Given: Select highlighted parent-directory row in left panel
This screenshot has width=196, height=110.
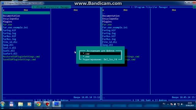Looking at the screenshot, I should pos(26,13).
